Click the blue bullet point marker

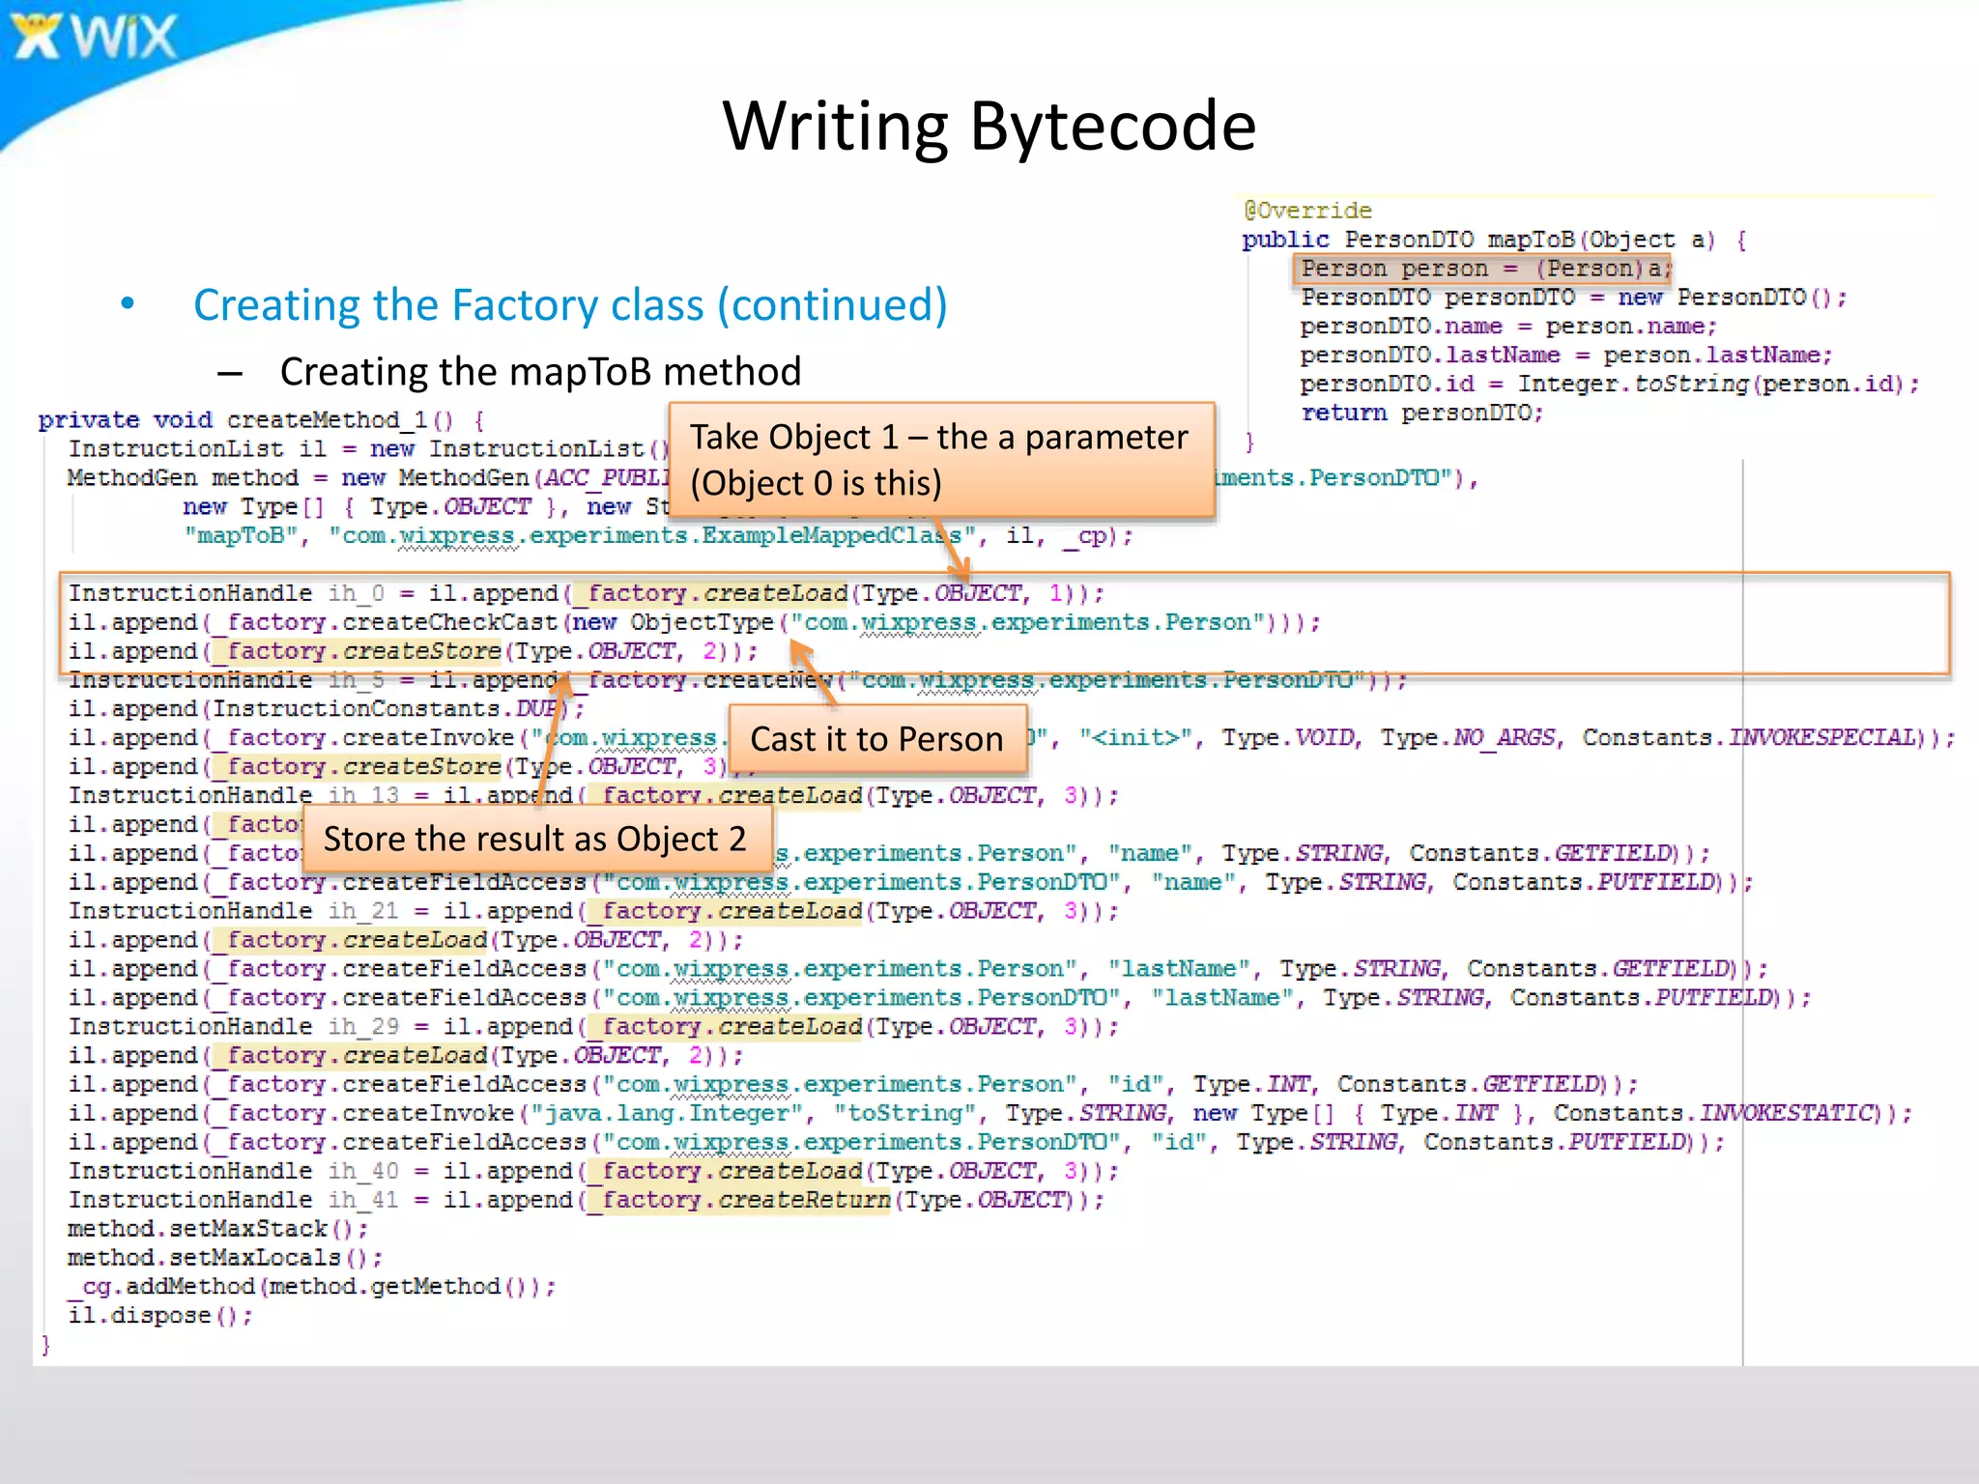pyautogui.click(x=128, y=304)
